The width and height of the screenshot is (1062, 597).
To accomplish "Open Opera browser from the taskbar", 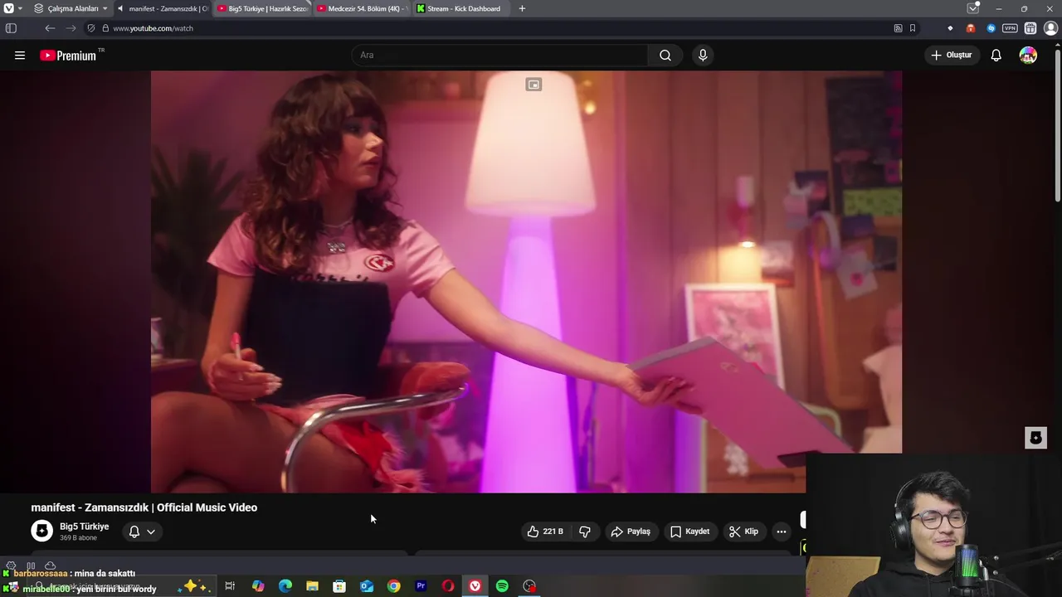I will (x=448, y=586).
